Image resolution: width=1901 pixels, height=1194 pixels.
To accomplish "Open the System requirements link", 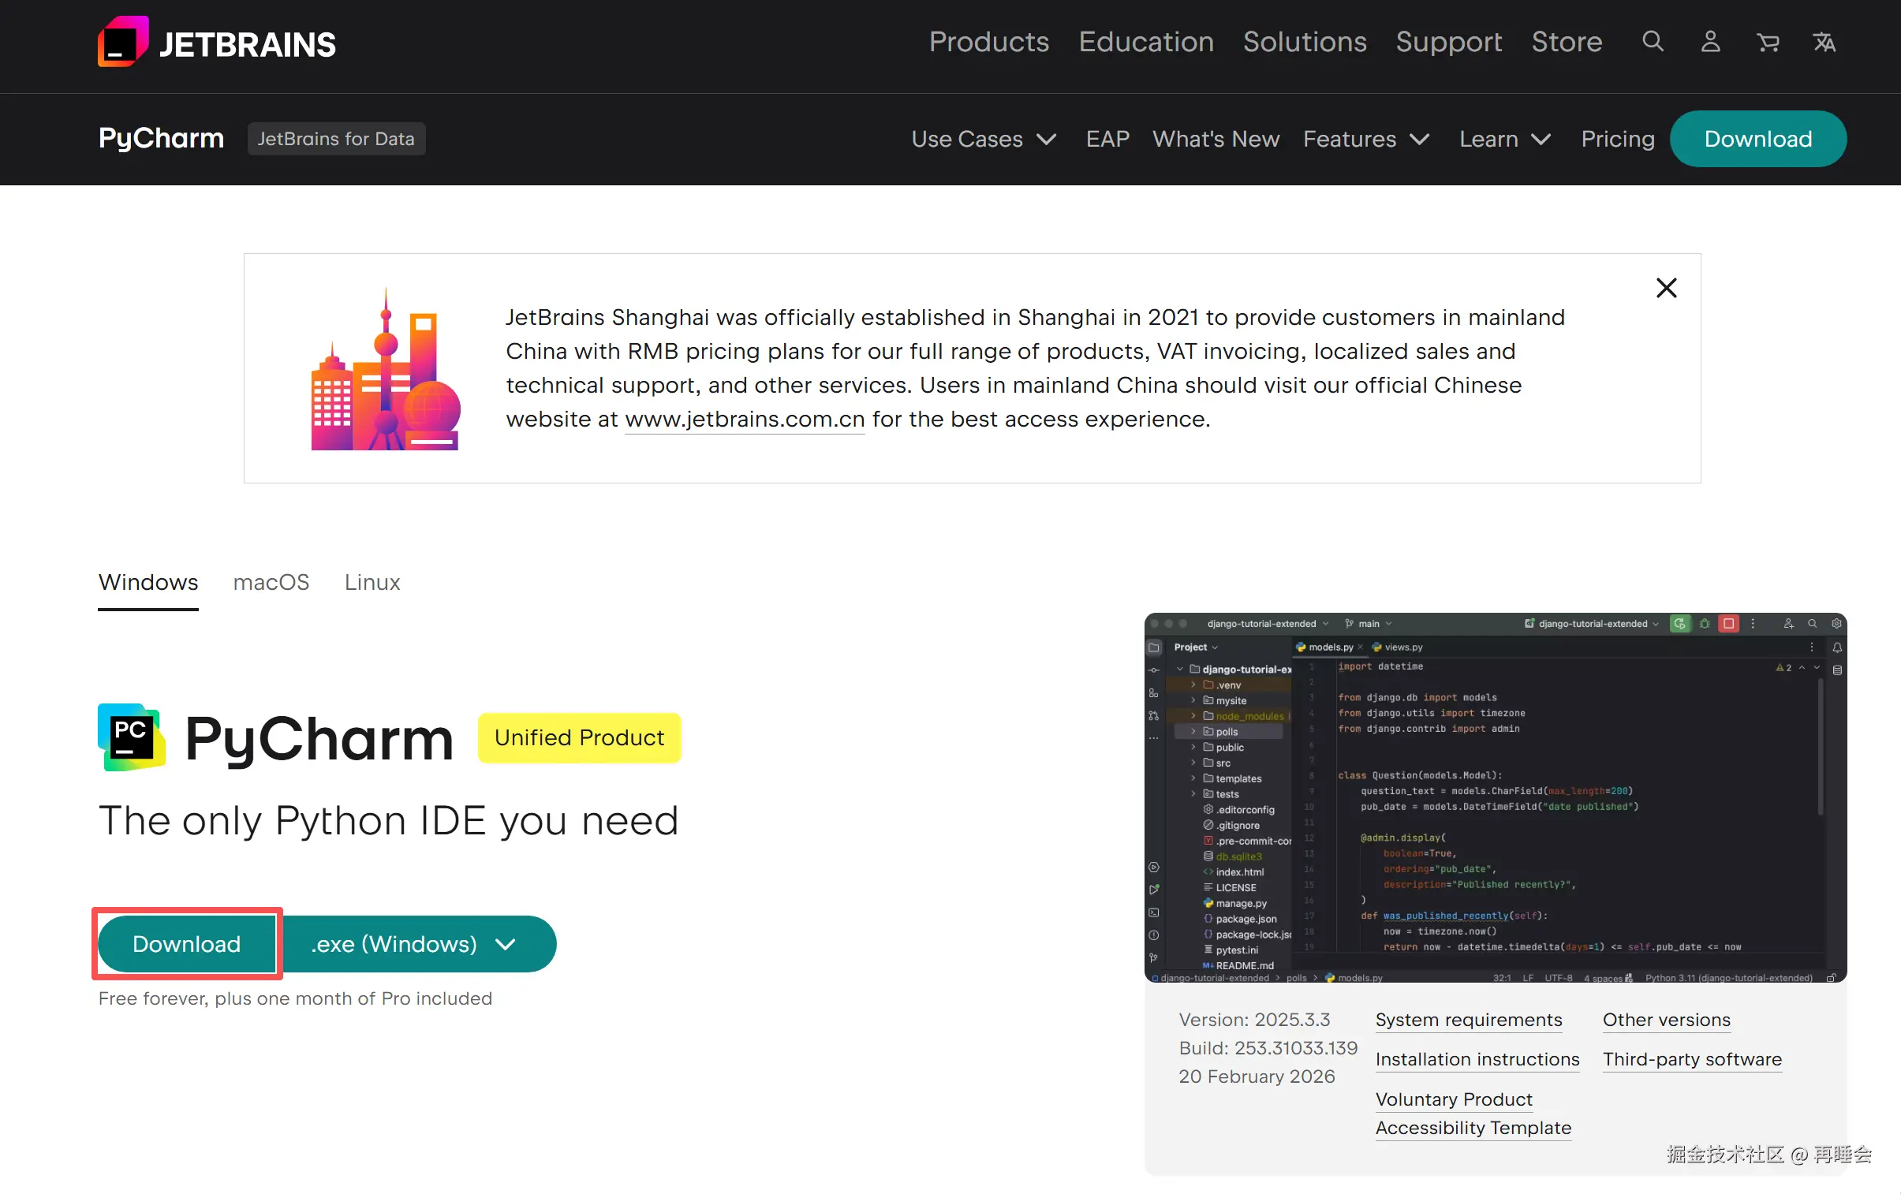I will point(1469,1020).
